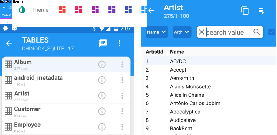Screen dimensions: 277x135
Task: Click the comment icon in Tables header
Action: [x=103, y=43]
